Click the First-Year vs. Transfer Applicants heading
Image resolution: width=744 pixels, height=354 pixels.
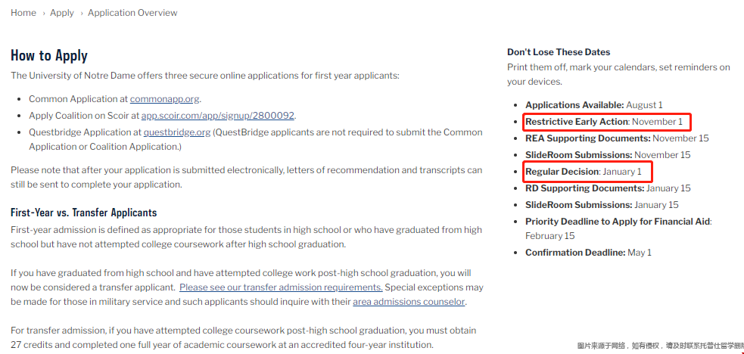coord(84,213)
